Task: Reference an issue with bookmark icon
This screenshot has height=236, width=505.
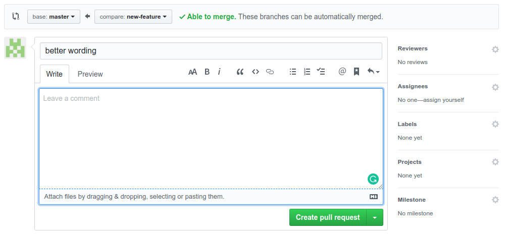Action: 356,72
